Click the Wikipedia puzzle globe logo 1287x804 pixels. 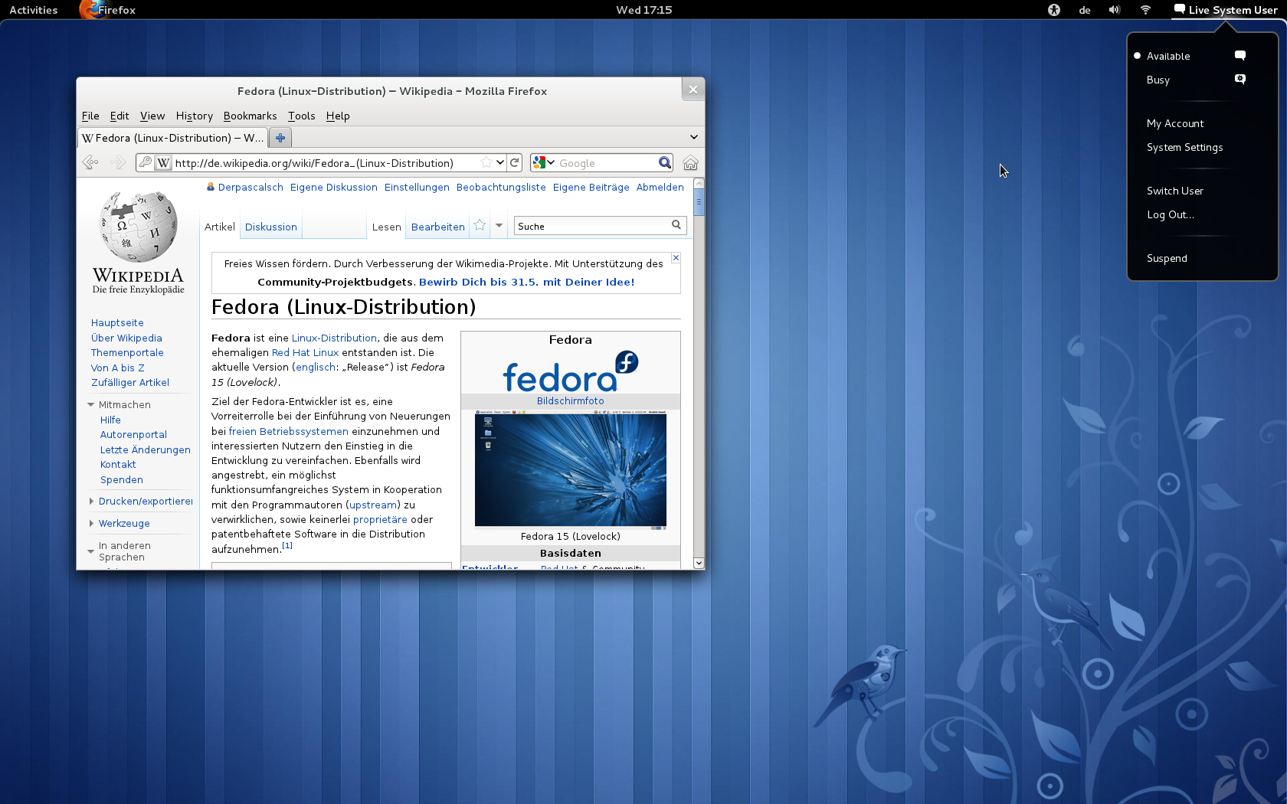137,228
